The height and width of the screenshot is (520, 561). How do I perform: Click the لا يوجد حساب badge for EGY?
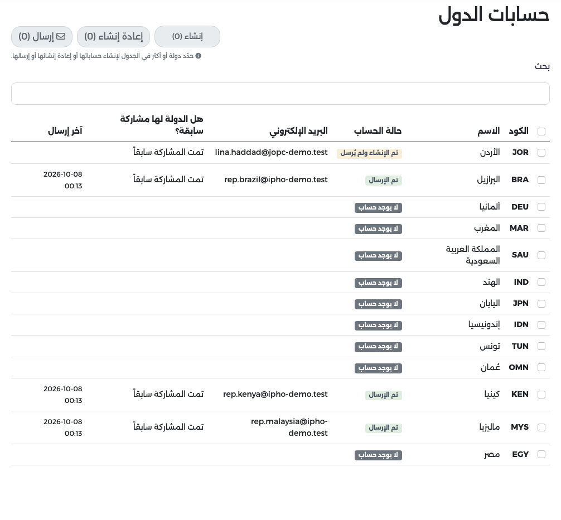point(378,455)
